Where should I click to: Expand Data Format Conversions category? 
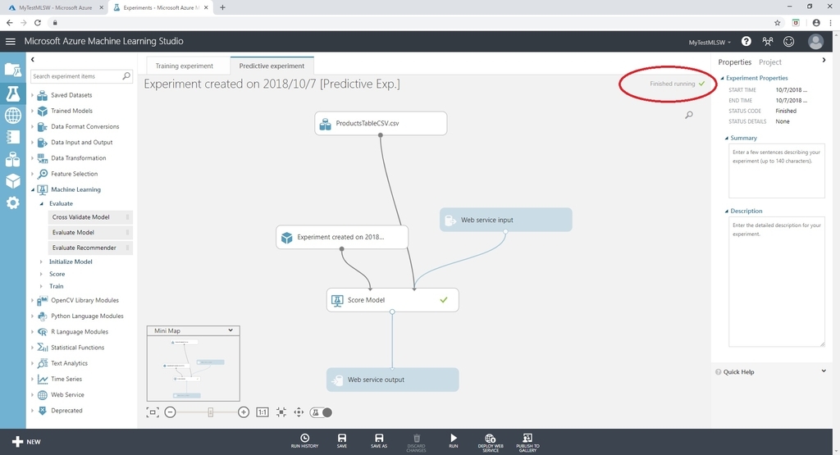click(x=33, y=127)
